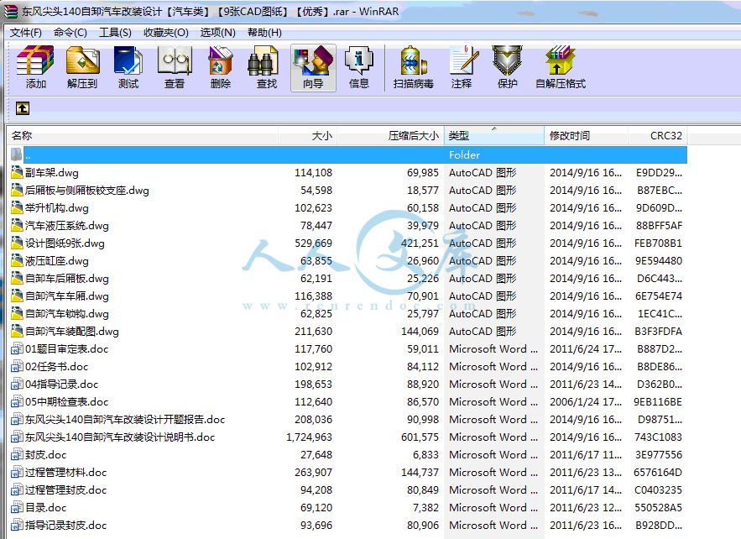Select file 自卸汽车车厢.dwg
This screenshot has height=539, width=741.
(x=66, y=296)
